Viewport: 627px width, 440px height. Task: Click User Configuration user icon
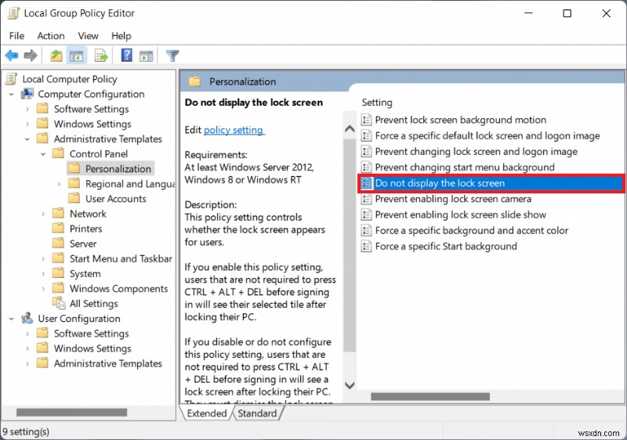point(27,318)
